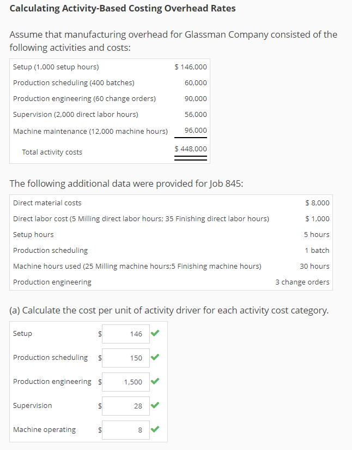
Task: Click the dollar sign beside Supervision input
Action: pos(99,406)
